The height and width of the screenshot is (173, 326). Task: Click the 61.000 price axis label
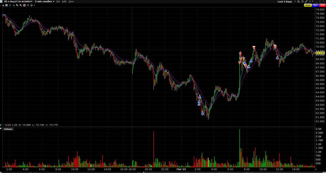(x=320, y=121)
